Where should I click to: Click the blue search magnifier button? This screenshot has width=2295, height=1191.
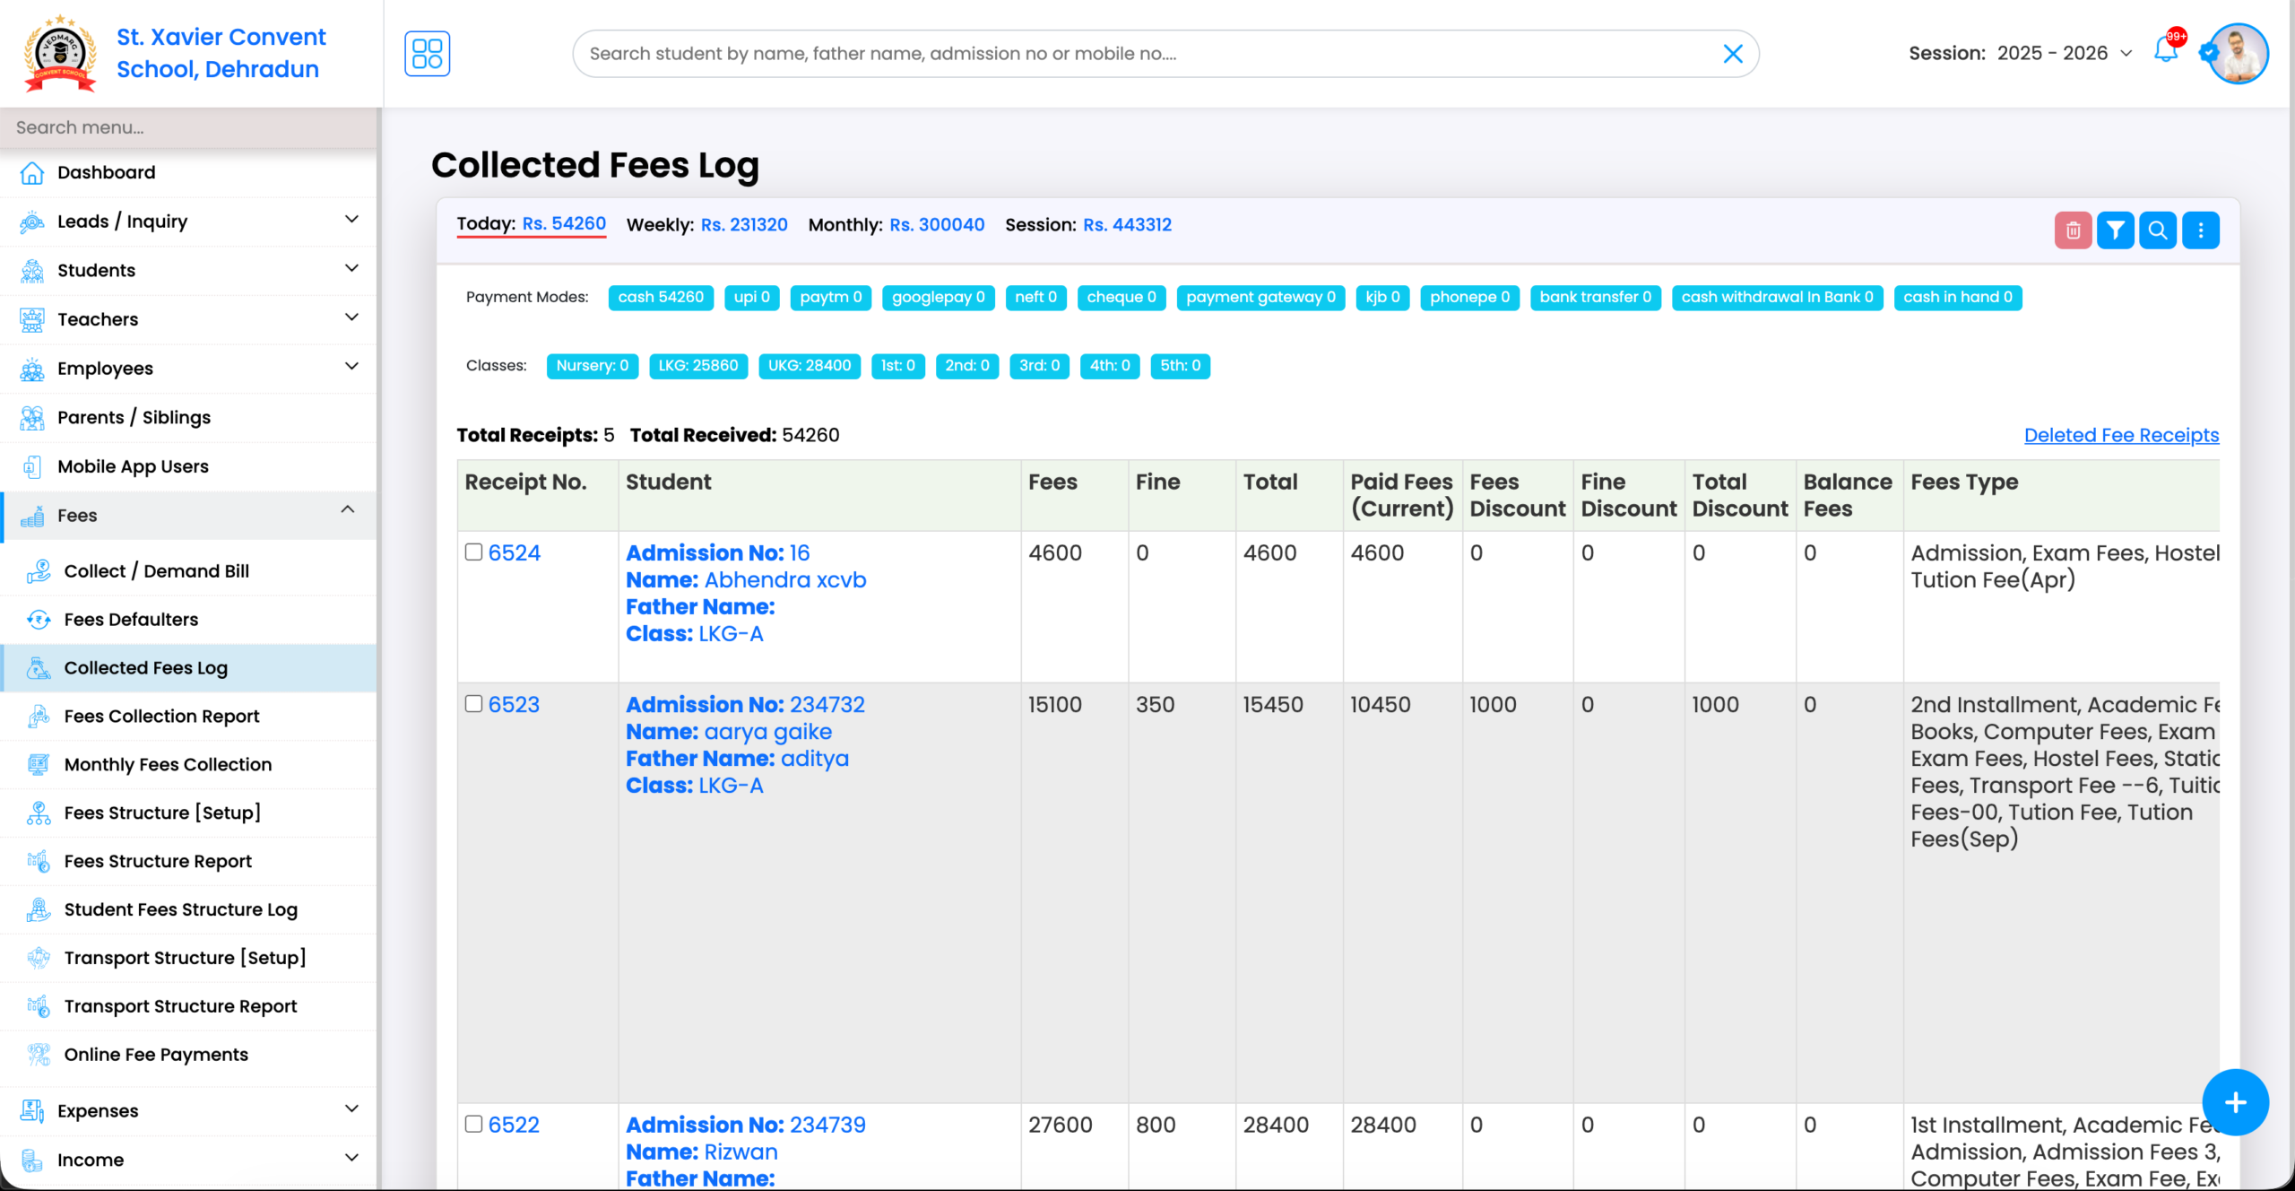pos(2158,230)
